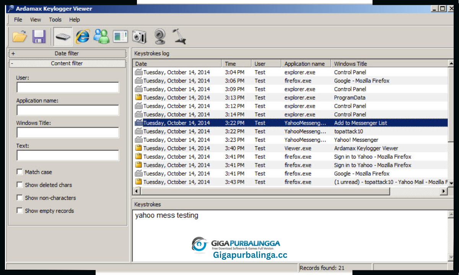Click row icon of Viewer.exe entry
459x275 pixels.
pos(138,148)
